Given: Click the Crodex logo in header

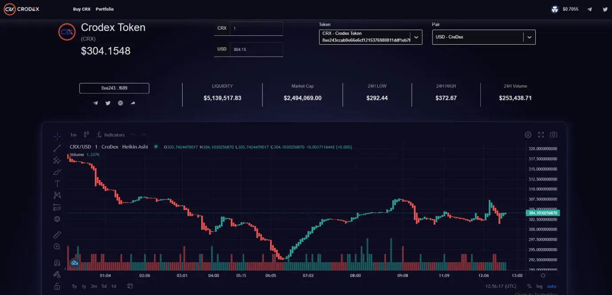Looking at the screenshot, I should click(21, 9).
